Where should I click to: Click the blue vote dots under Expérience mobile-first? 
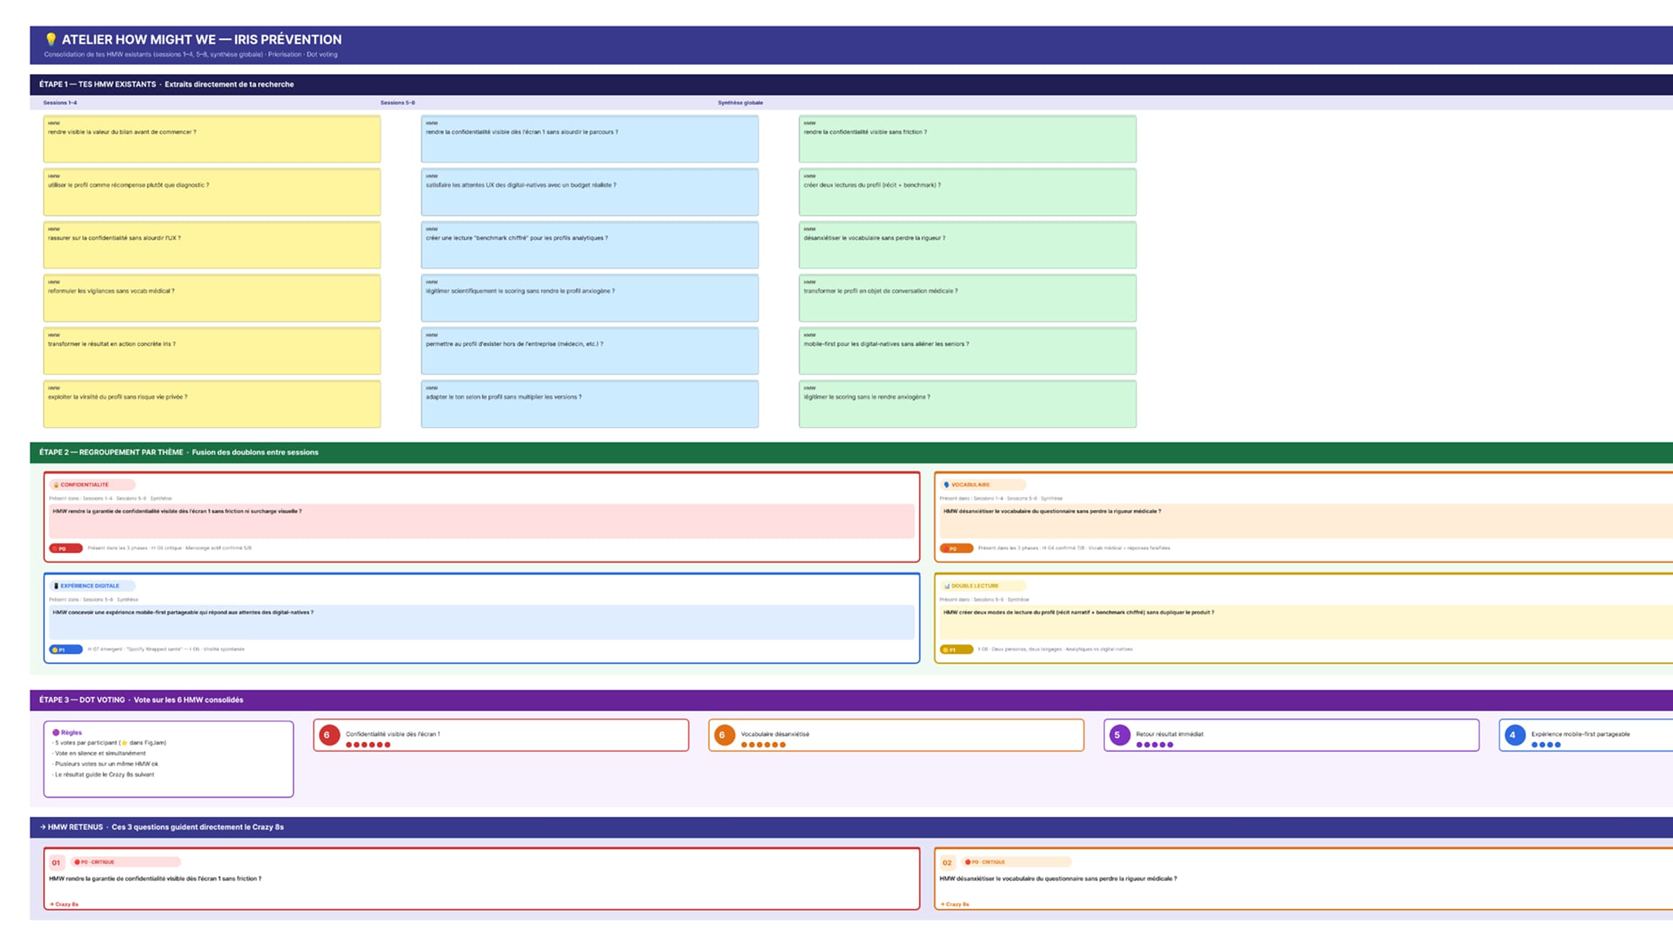click(1546, 745)
